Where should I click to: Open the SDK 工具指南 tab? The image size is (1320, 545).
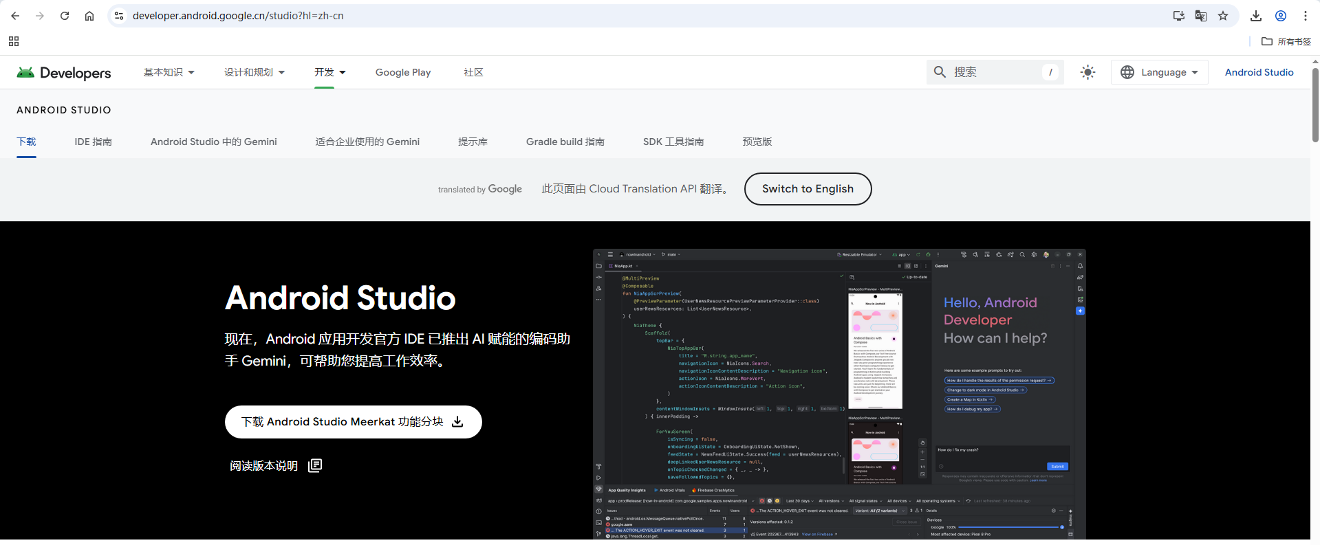(x=673, y=142)
